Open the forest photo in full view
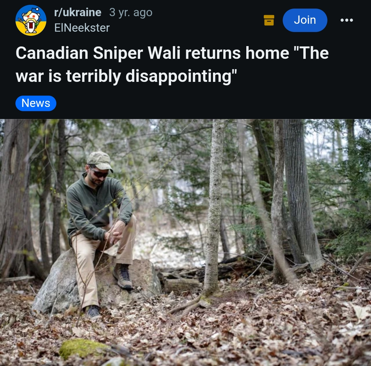Viewport: 371px width, 366px height. tap(185, 243)
